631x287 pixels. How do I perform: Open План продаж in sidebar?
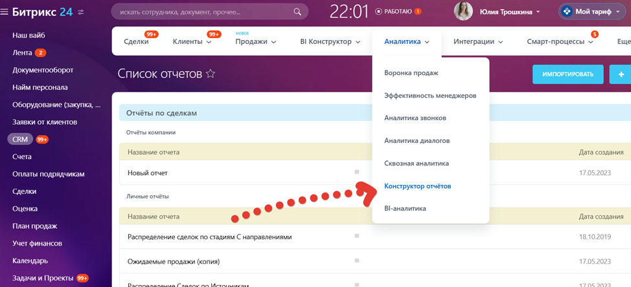pos(34,226)
